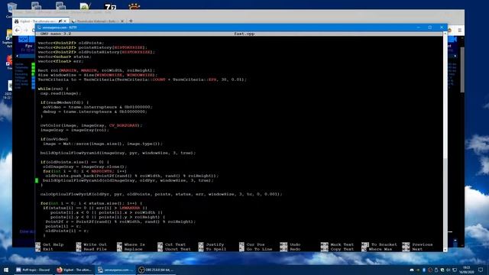Click the Firefox page vertical scrollbar
This screenshot has width=489, height=275.
click(x=461, y=70)
